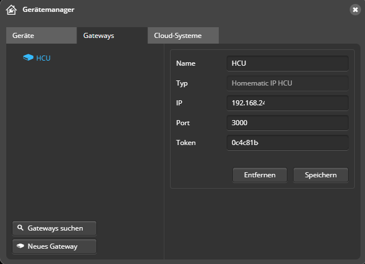Click the gateway icon on Neues Gateway
Image resolution: width=365 pixels, height=264 pixels.
click(20, 246)
